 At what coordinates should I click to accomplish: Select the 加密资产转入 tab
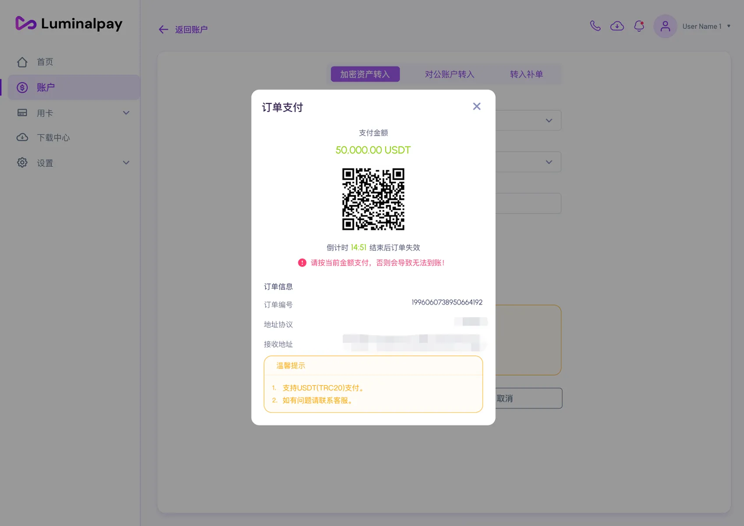tap(365, 74)
